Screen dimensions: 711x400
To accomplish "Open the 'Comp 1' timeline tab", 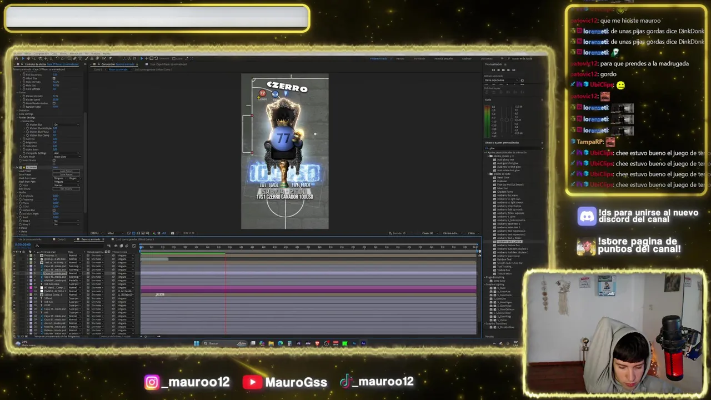I will click(x=61, y=239).
